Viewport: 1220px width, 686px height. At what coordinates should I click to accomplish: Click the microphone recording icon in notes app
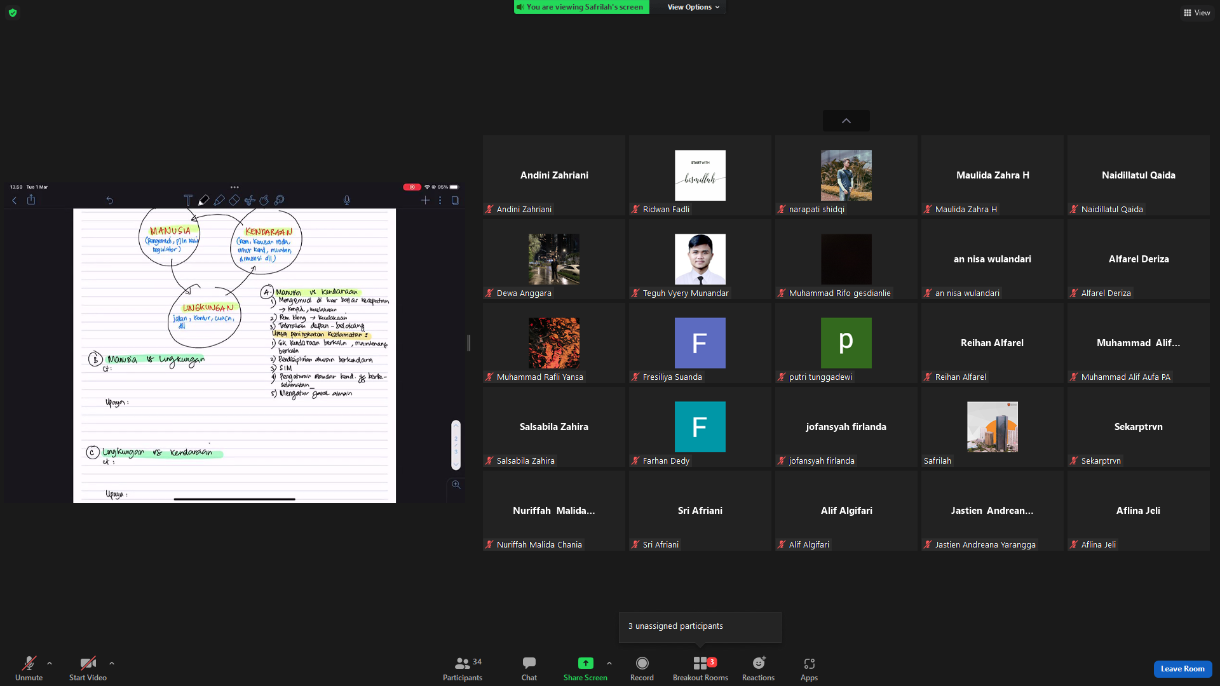(x=347, y=200)
